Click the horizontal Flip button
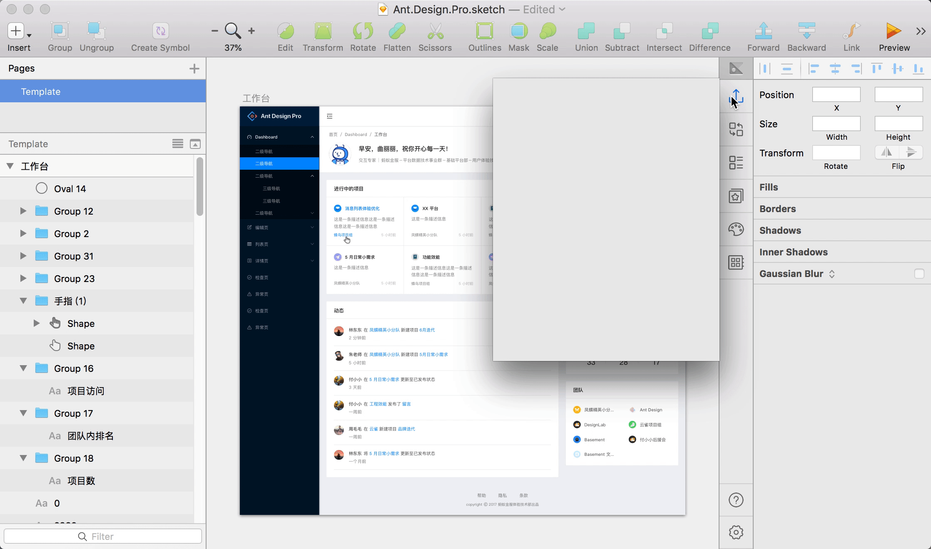The image size is (931, 549). pos(886,152)
